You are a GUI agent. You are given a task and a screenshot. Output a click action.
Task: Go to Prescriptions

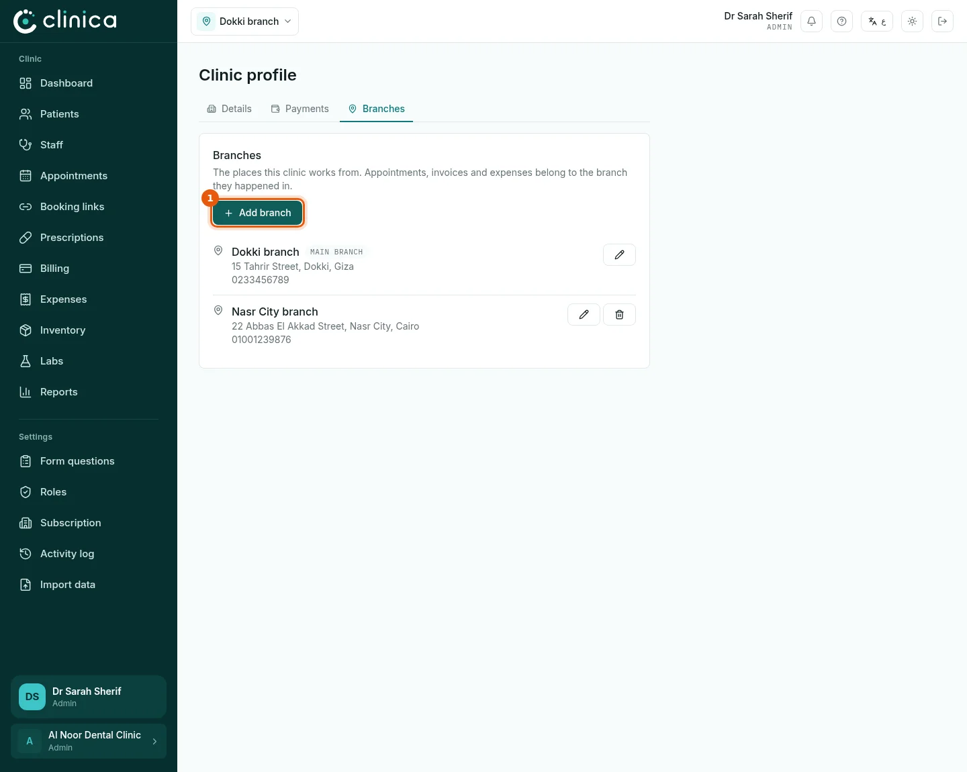pyautogui.click(x=89, y=238)
